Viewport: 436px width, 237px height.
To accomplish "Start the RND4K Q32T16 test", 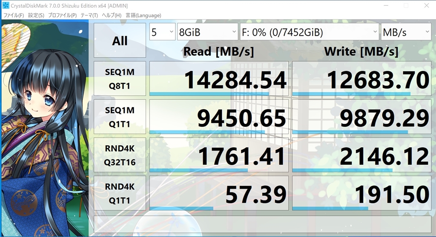I will pos(120,155).
